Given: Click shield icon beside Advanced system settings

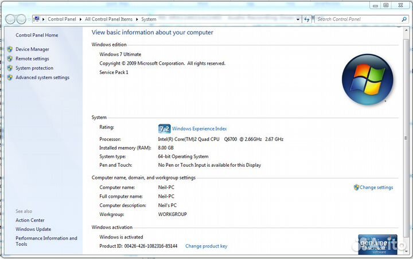Looking at the screenshot, I should 10,78.
